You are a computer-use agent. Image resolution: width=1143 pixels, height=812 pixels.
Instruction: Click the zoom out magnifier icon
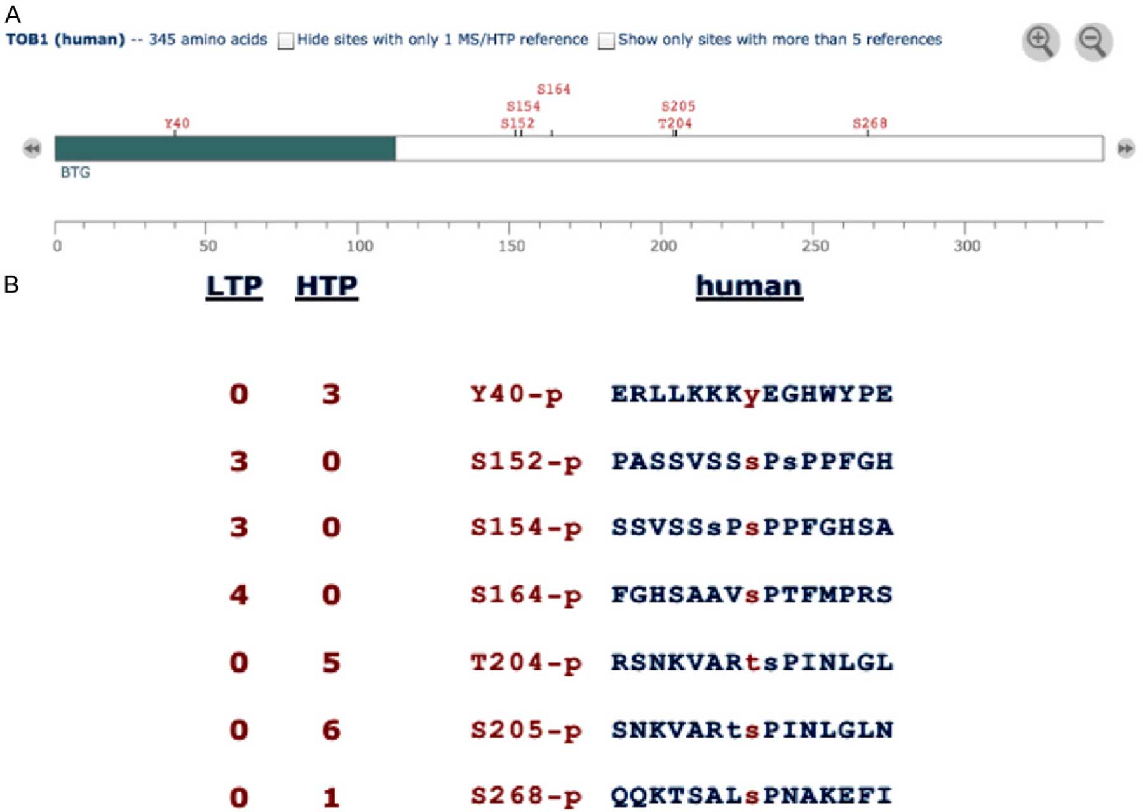(1093, 42)
